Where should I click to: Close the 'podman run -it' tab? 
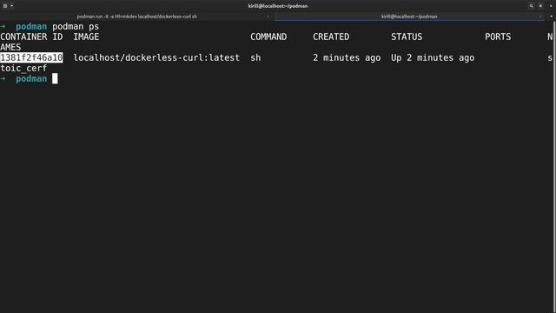268,17
